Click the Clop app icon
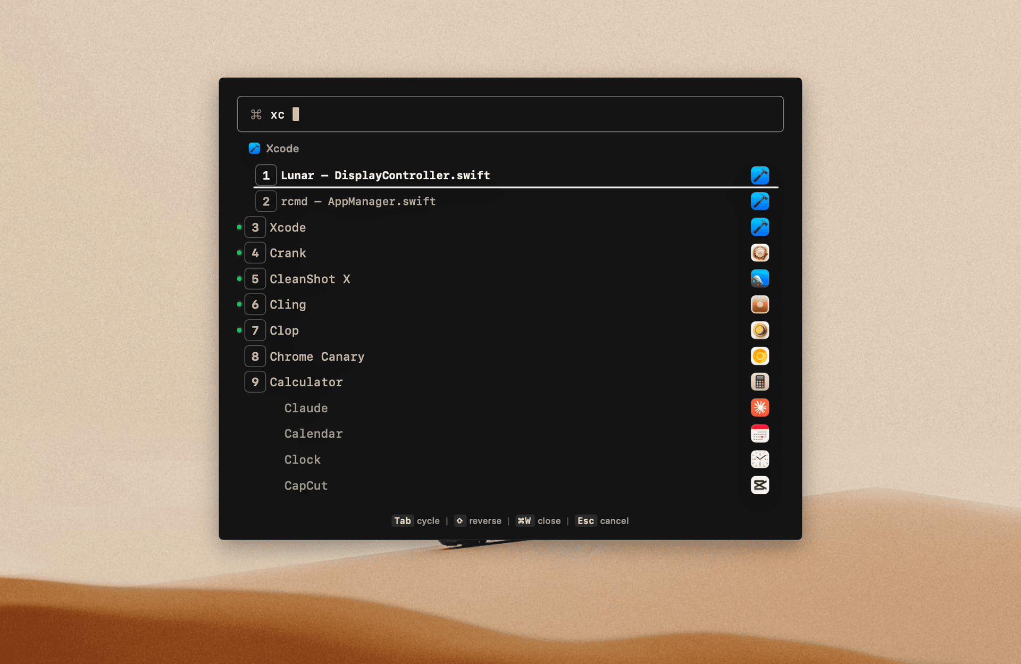The height and width of the screenshot is (664, 1021). click(x=759, y=330)
